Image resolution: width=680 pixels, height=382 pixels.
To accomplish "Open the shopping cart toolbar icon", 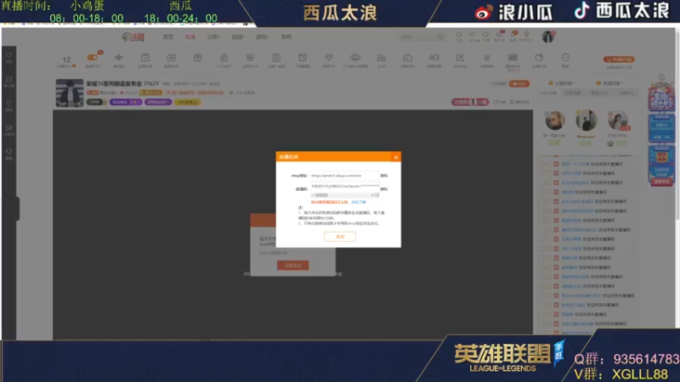I will [x=486, y=57].
